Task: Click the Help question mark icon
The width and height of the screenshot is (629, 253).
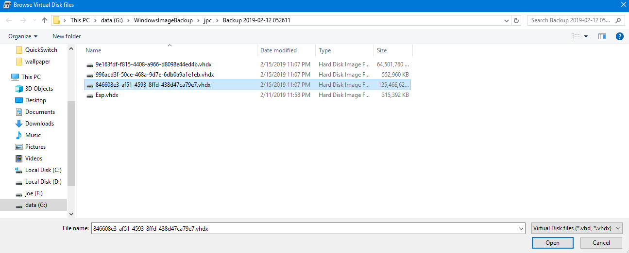Action: point(619,36)
